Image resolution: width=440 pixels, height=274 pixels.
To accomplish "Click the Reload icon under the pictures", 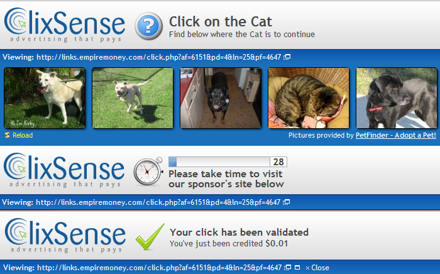I will point(8,135).
